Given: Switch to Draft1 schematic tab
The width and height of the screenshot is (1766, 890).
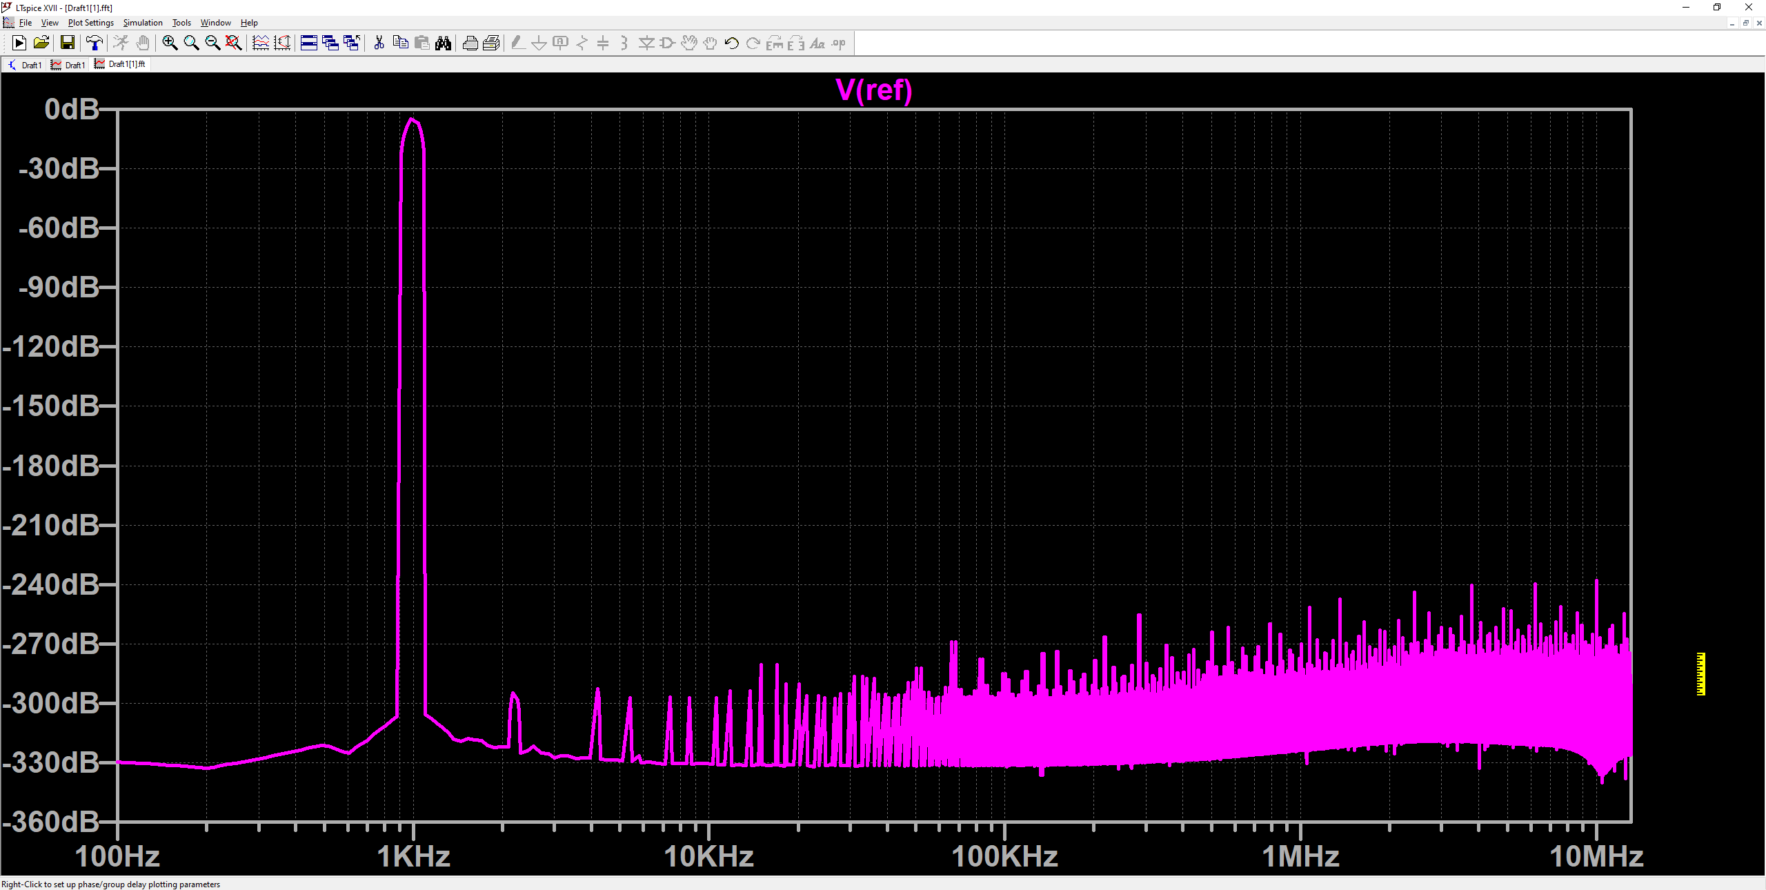Looking at the screenshot, I should [26, 65].
